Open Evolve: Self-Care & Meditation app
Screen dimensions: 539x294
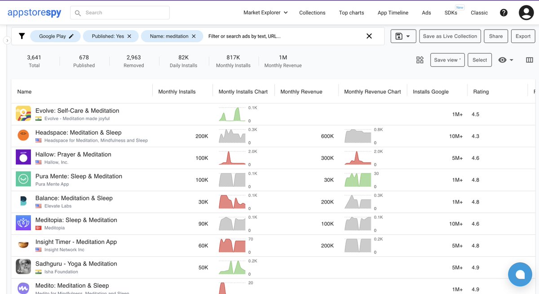(77, 111)
